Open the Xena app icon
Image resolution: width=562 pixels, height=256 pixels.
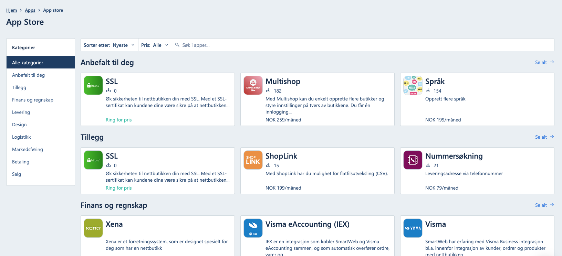(x=93, y=228)
